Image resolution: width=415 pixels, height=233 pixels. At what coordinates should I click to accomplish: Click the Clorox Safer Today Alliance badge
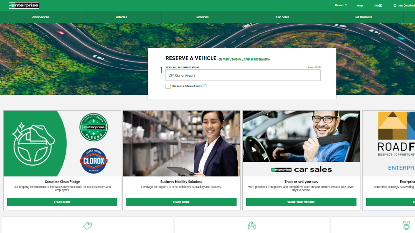[94, 161]
